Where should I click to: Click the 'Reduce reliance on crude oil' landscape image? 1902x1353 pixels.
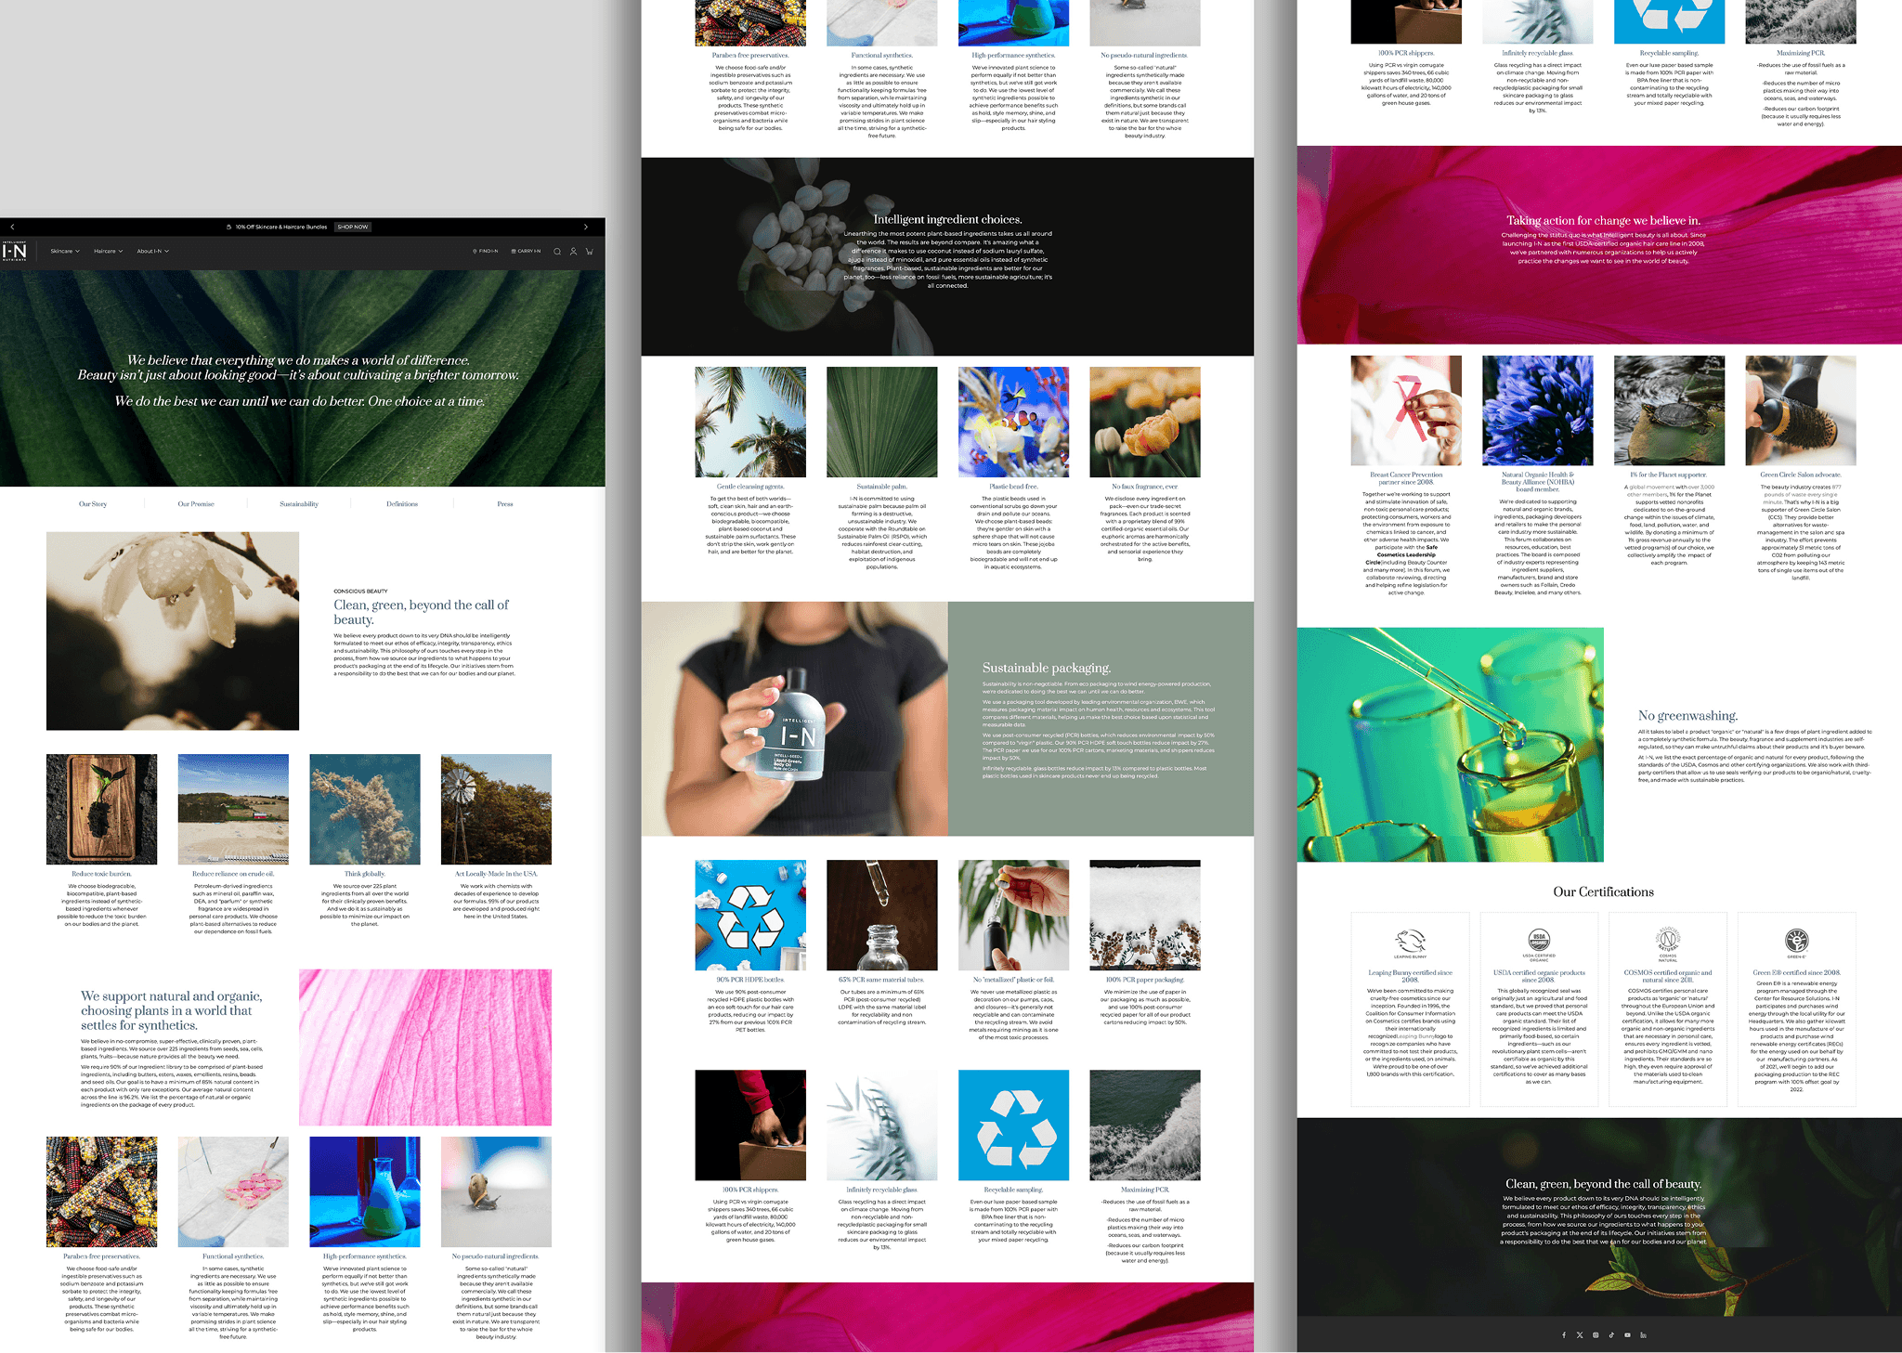click(233, 809)
